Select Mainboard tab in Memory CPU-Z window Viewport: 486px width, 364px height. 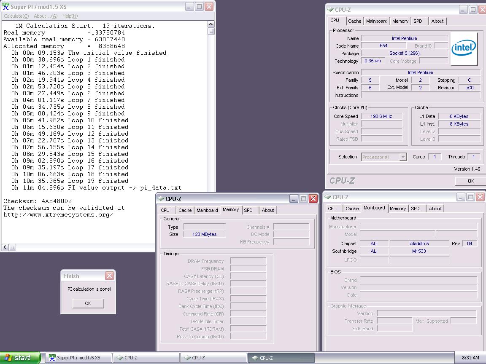point(207,210)
